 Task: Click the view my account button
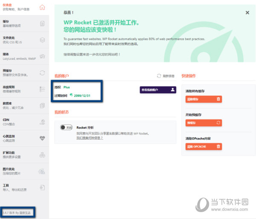tap(158, 90)
